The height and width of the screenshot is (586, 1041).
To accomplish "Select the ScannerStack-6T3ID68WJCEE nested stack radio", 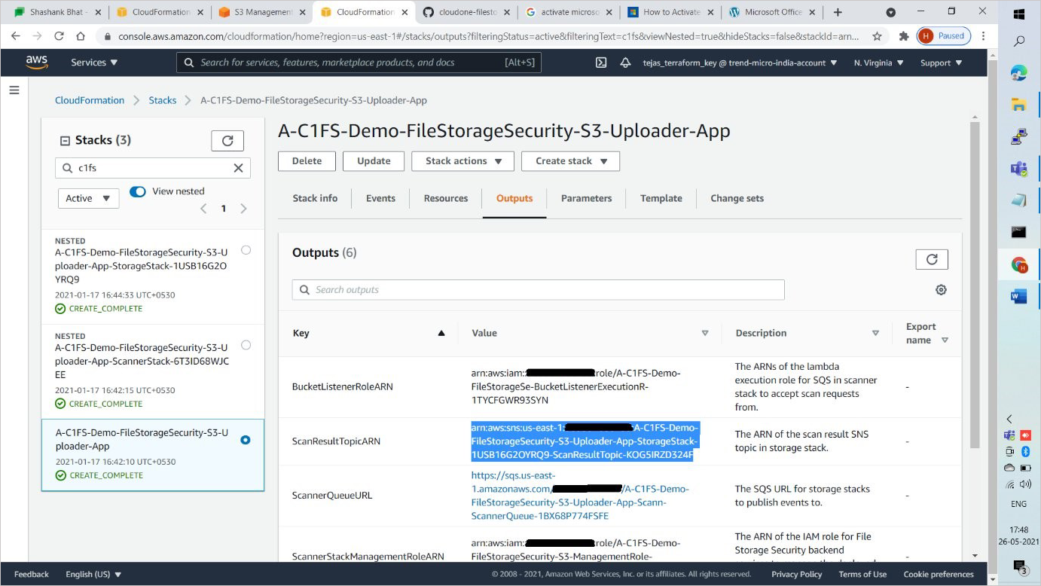I will [x=246, y=345].
